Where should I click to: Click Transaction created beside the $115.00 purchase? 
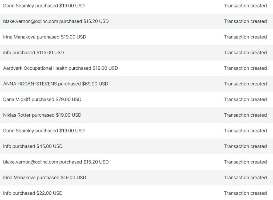[245, 53]
